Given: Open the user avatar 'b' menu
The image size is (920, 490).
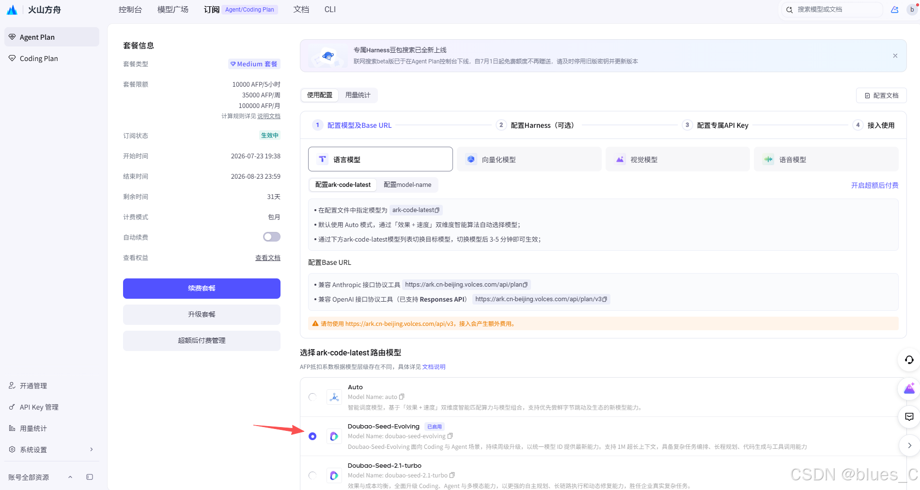Looking at the screenshot, I should [x=912, y=10].
